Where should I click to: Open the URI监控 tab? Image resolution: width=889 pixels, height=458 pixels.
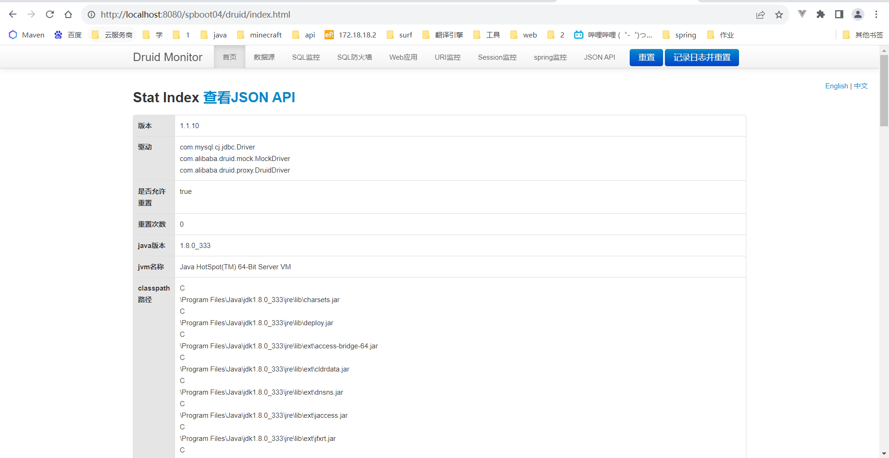pyautogui.click(x=448, y=57)
